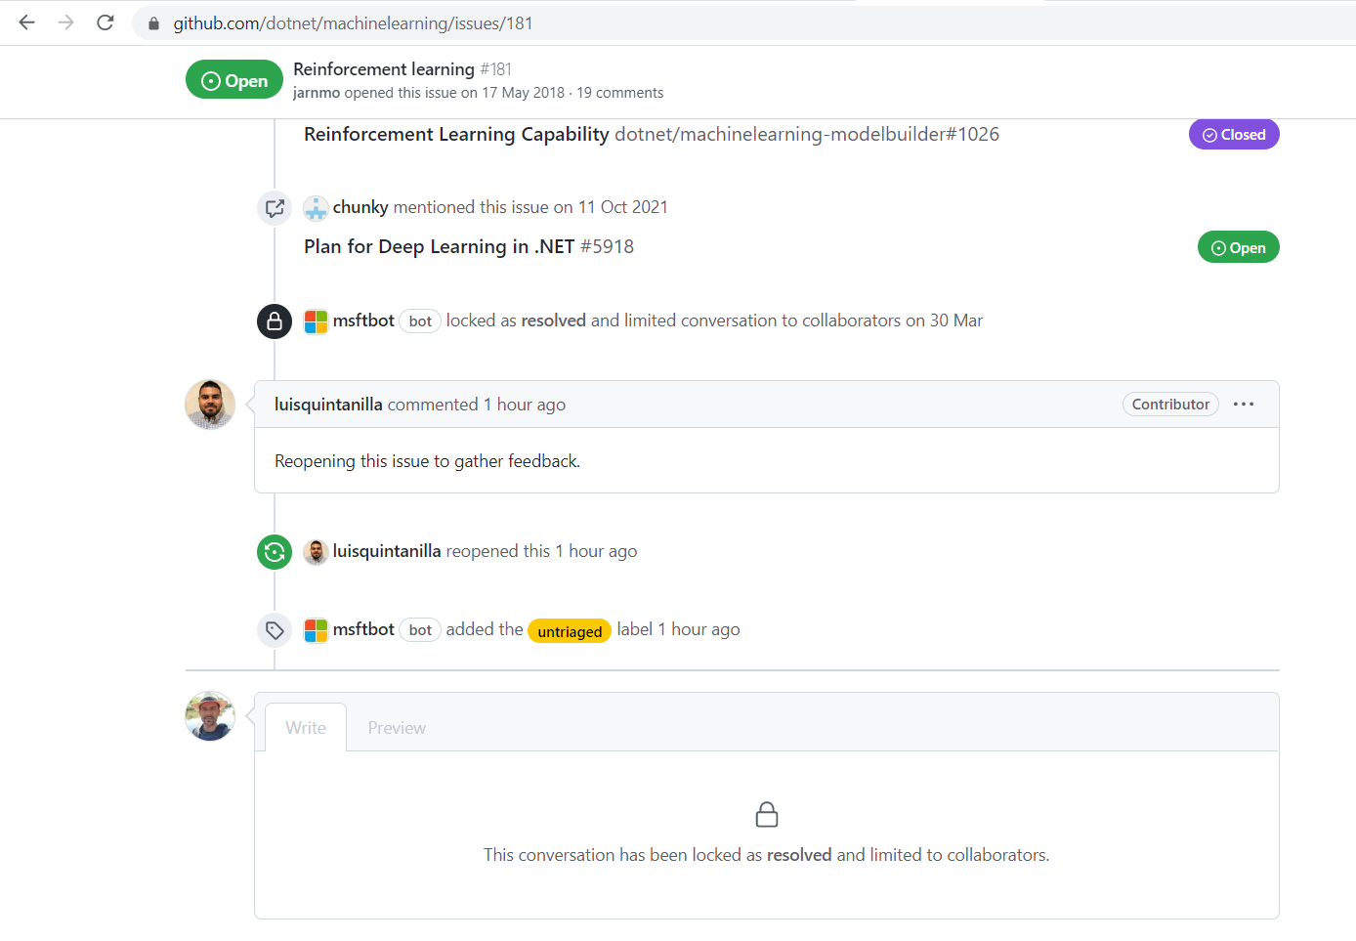
Task: Open the comment options kebab menu
Action: coord(1244,404)
